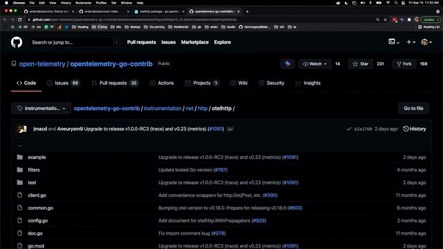
Task: Open the go.mod file
Action: pyautogui.click(x=36, y=246)
